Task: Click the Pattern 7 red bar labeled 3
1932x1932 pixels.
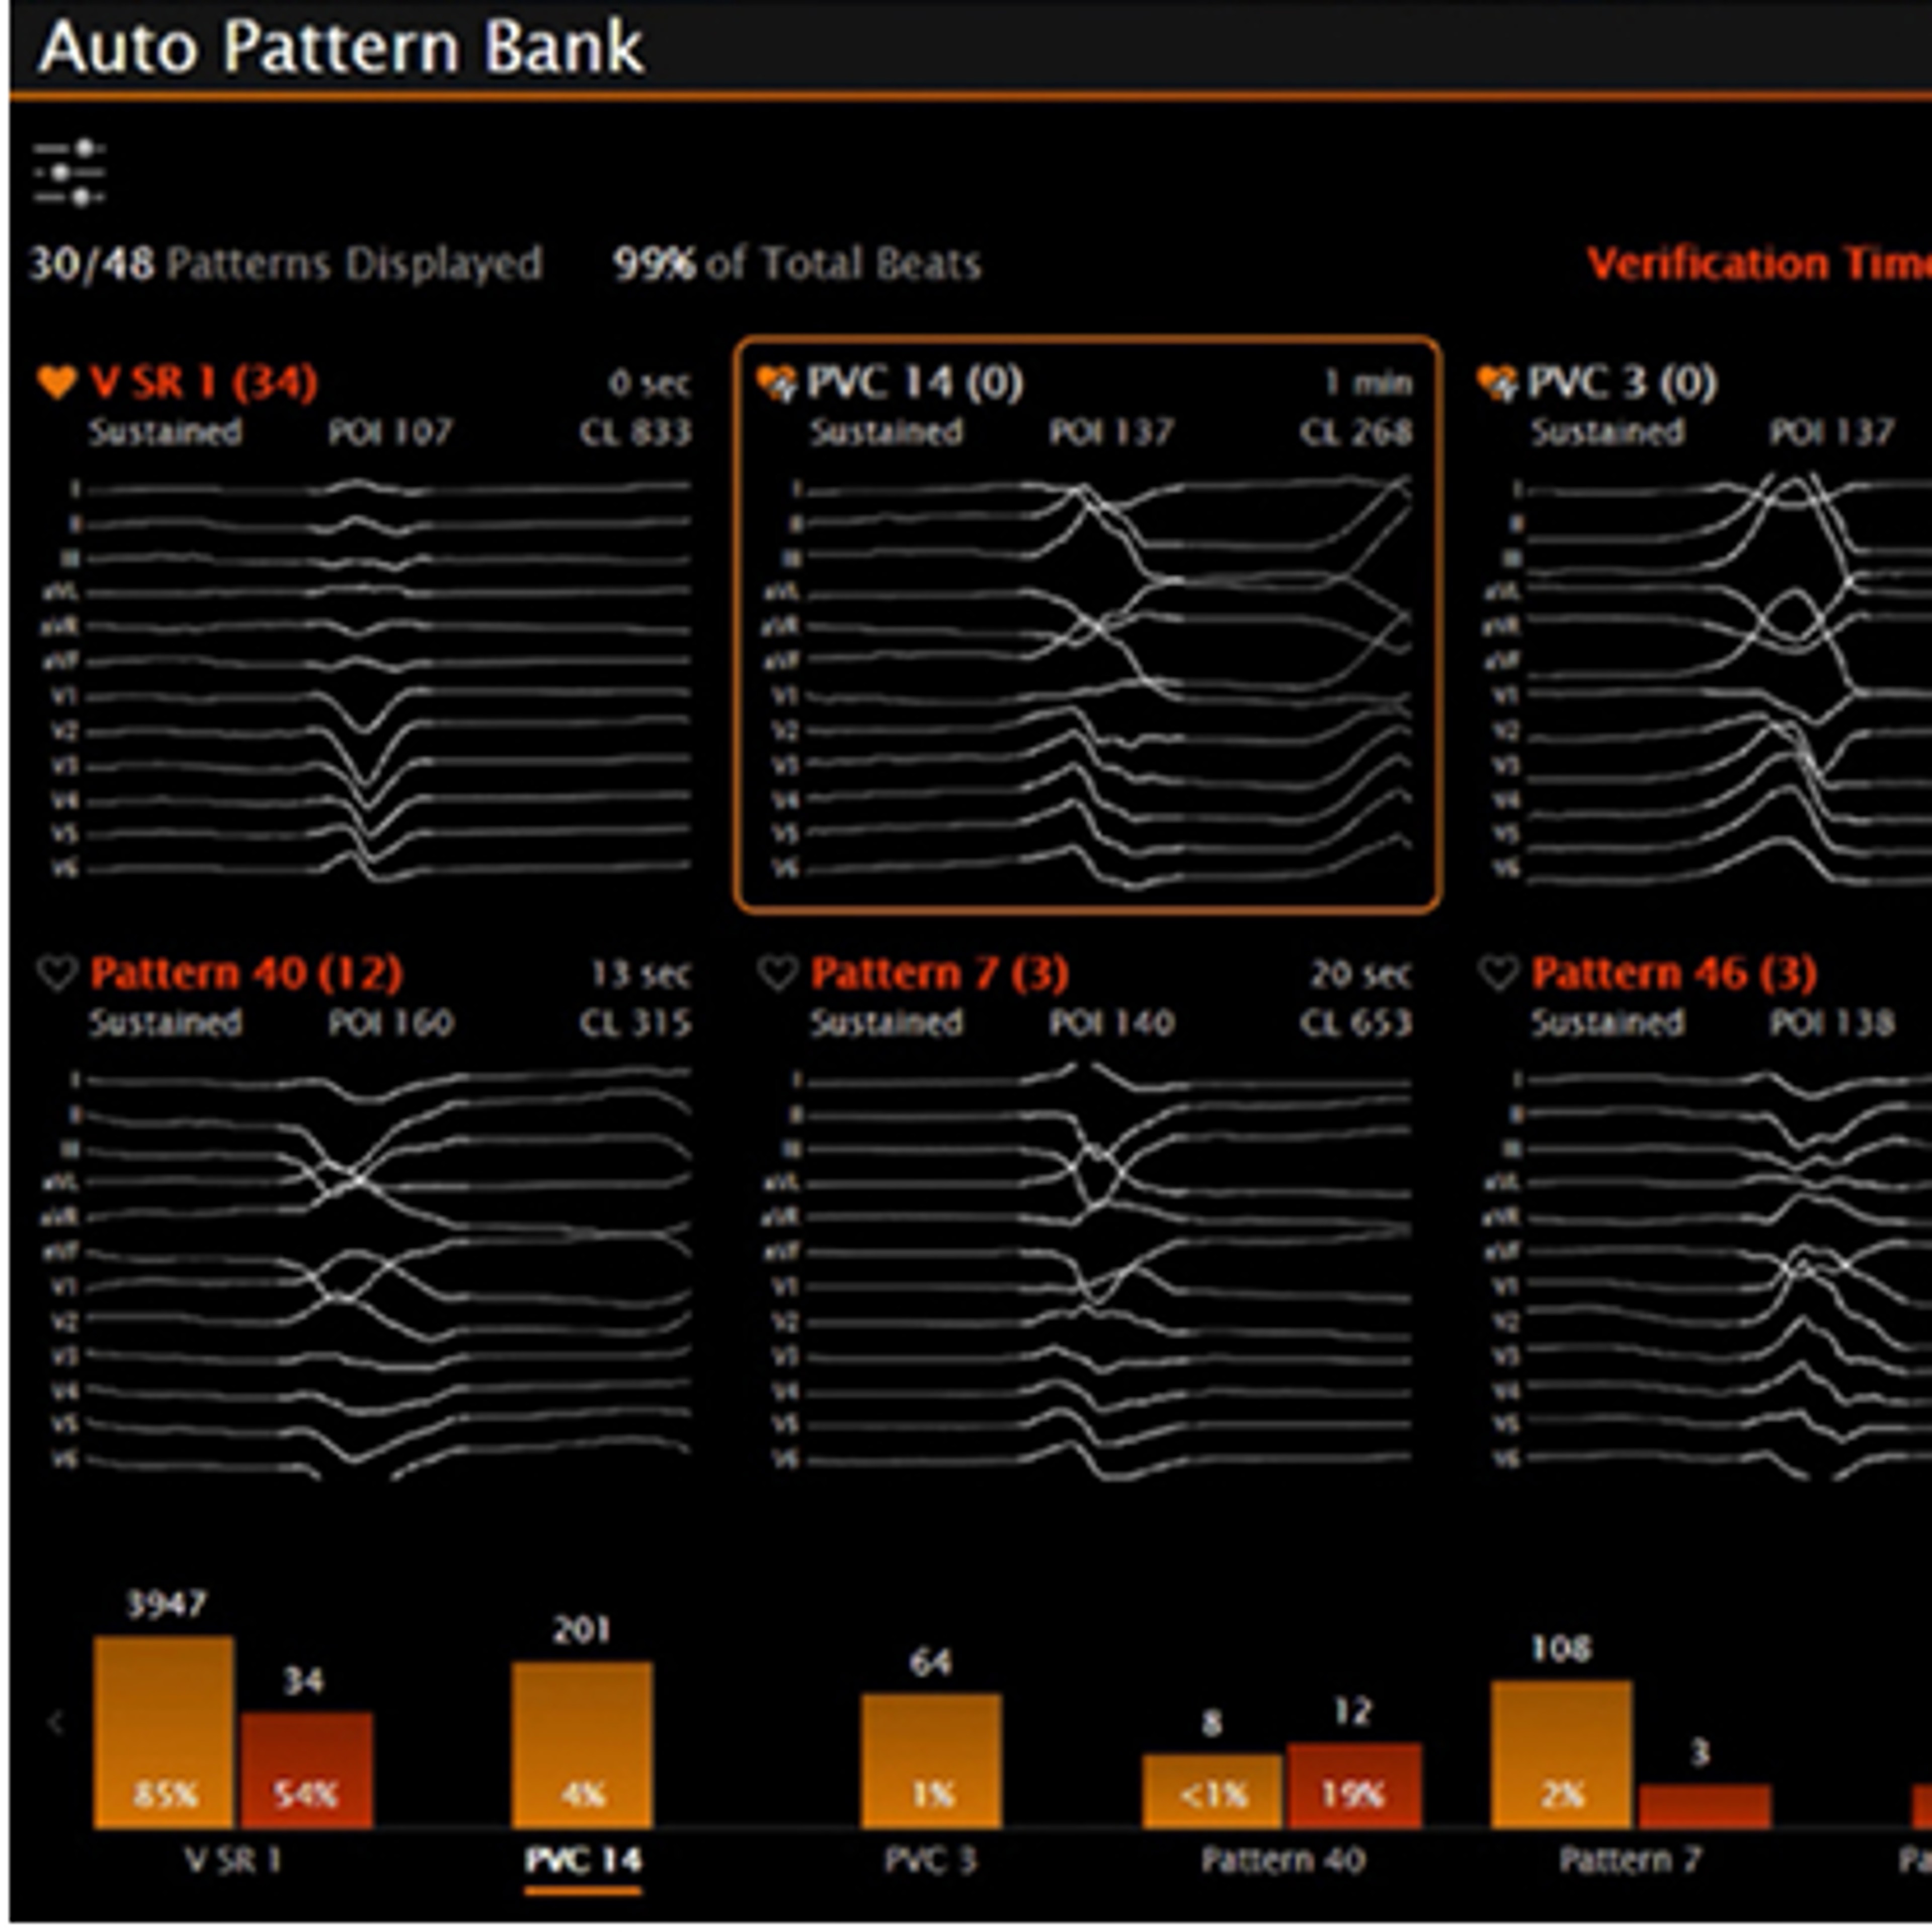Action: pyautogui.click(x=1705, y=1807)
